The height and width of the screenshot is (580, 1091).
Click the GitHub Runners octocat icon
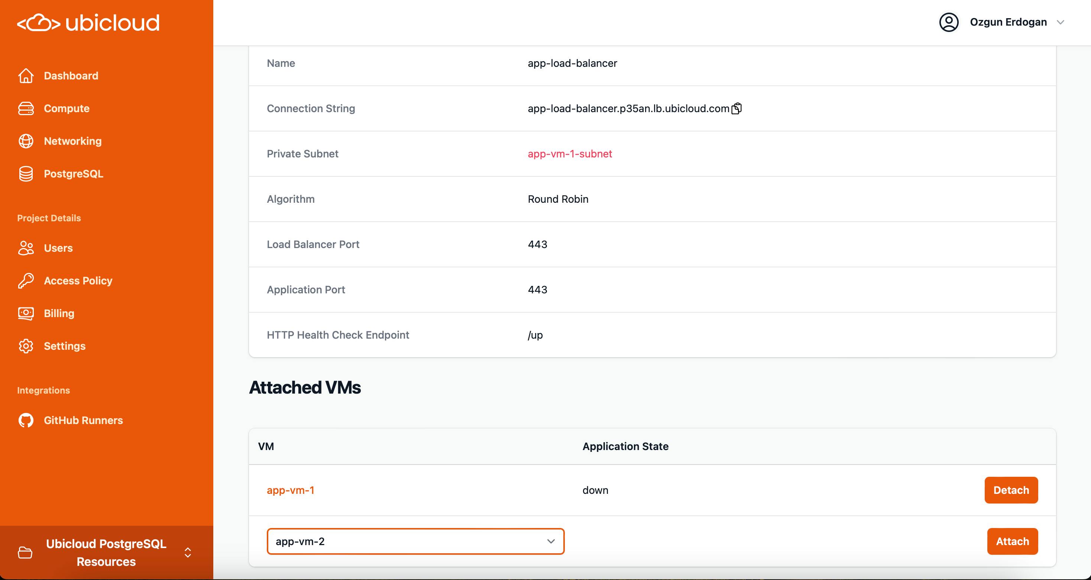pos(26,420)
